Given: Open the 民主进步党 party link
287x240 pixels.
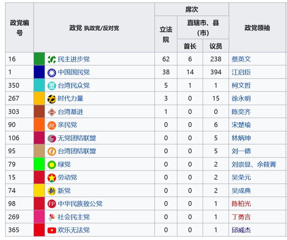Looking at the screenshot, I should (x=73, y=59).
